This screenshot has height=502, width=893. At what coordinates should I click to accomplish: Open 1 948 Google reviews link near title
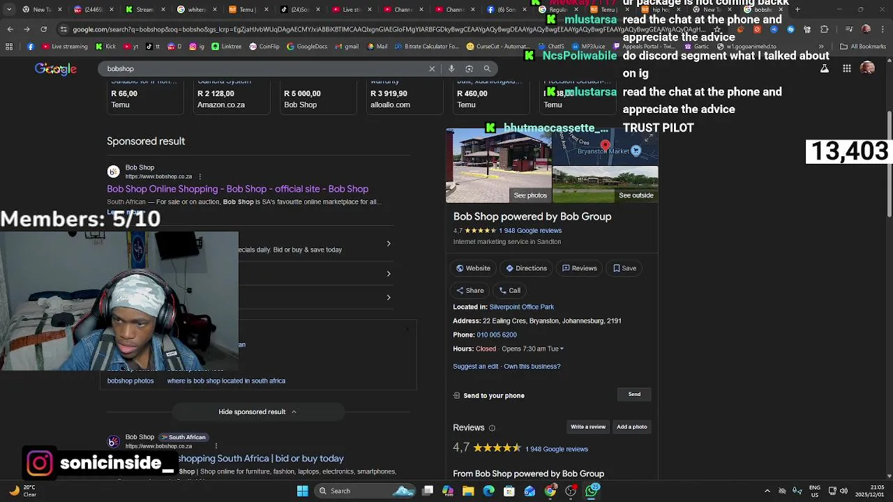(530, 230)
